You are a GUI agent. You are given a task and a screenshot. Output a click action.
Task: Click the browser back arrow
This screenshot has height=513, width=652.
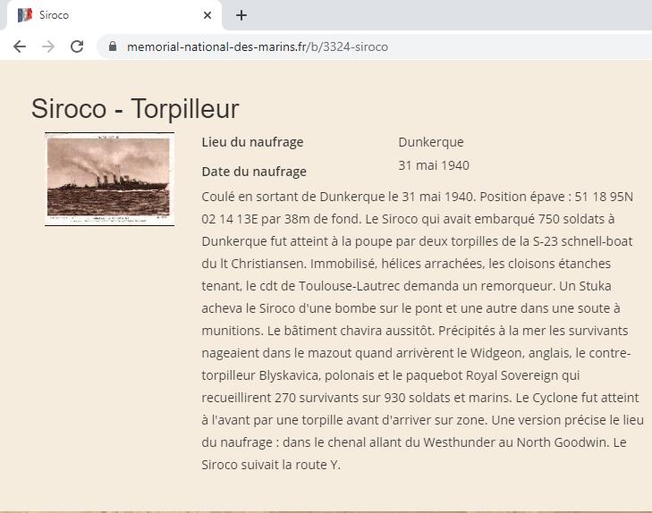point(20,46)
